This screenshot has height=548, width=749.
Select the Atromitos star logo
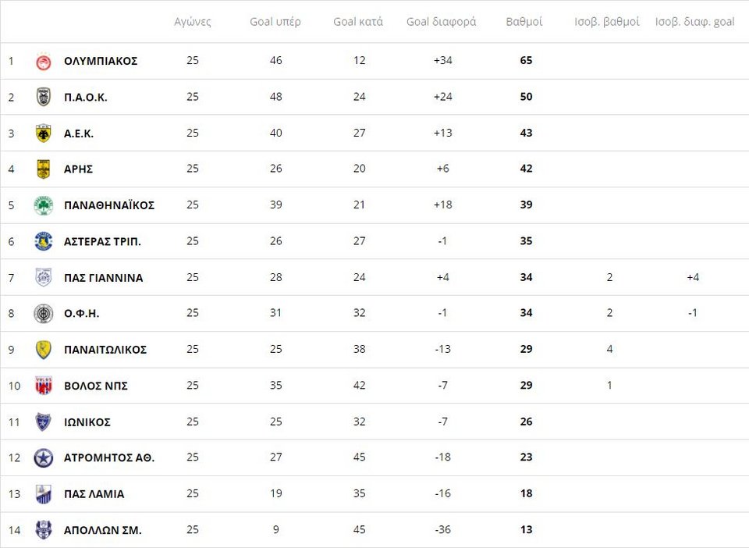(x=44, y=458)
